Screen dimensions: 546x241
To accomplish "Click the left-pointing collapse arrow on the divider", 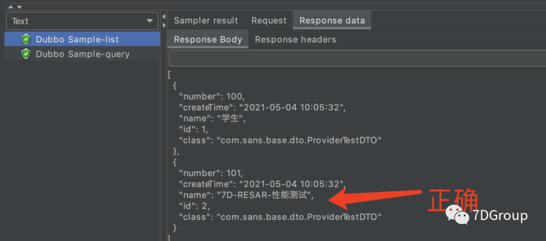I will pos(164,17).
